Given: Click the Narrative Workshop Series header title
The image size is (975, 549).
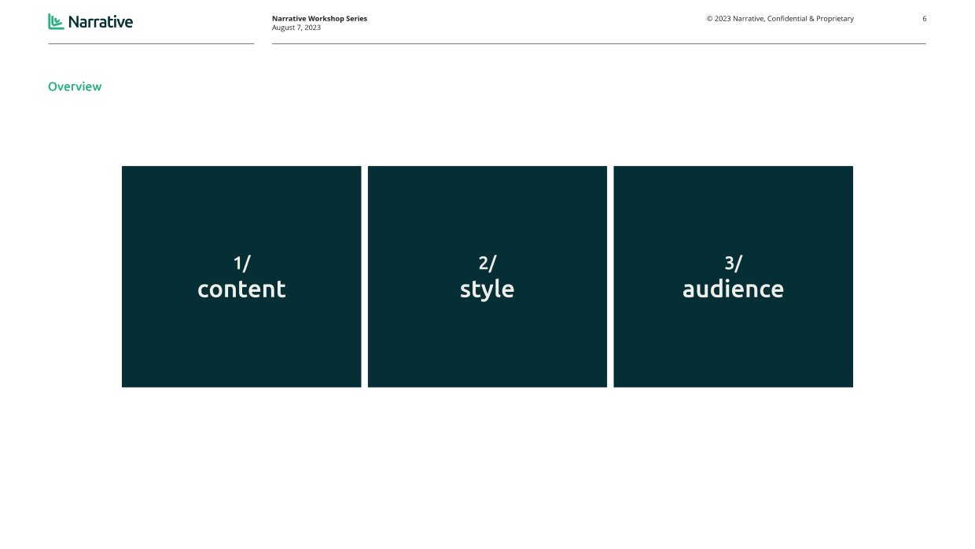Looking at the screenshot, I should pos(319,17).
